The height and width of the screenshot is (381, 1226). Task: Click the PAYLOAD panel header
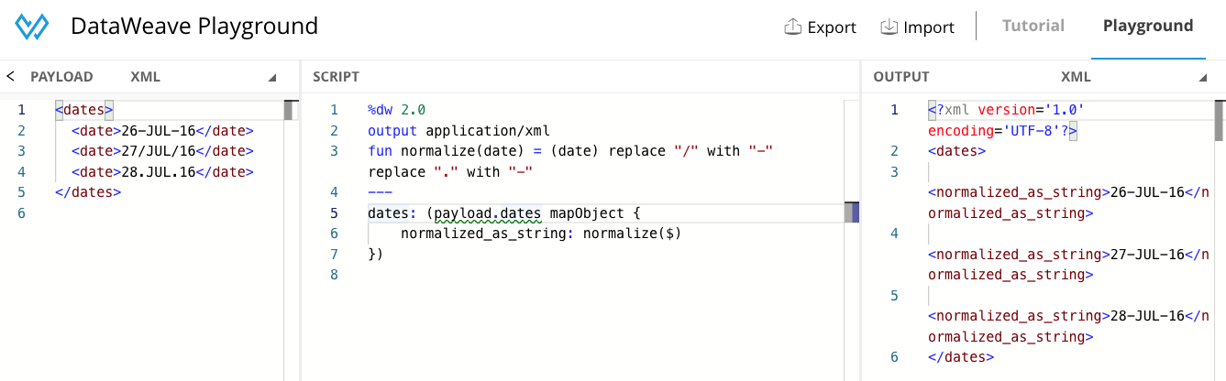point(61,77)
